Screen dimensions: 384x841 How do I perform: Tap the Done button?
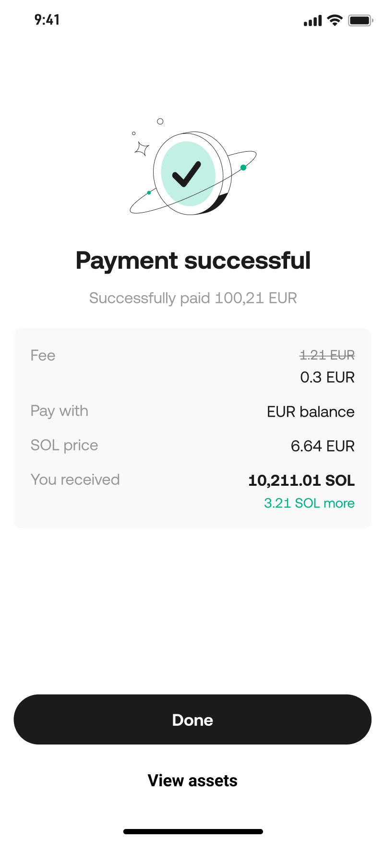192,719
